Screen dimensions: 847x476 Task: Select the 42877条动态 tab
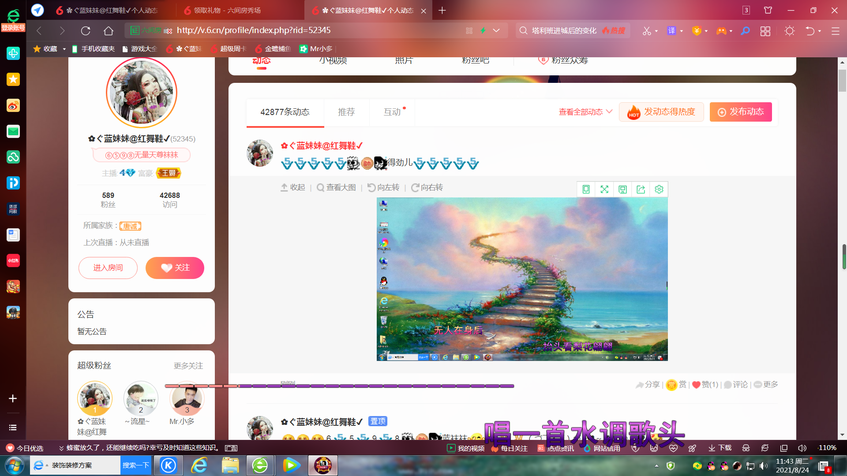point(285,112)
